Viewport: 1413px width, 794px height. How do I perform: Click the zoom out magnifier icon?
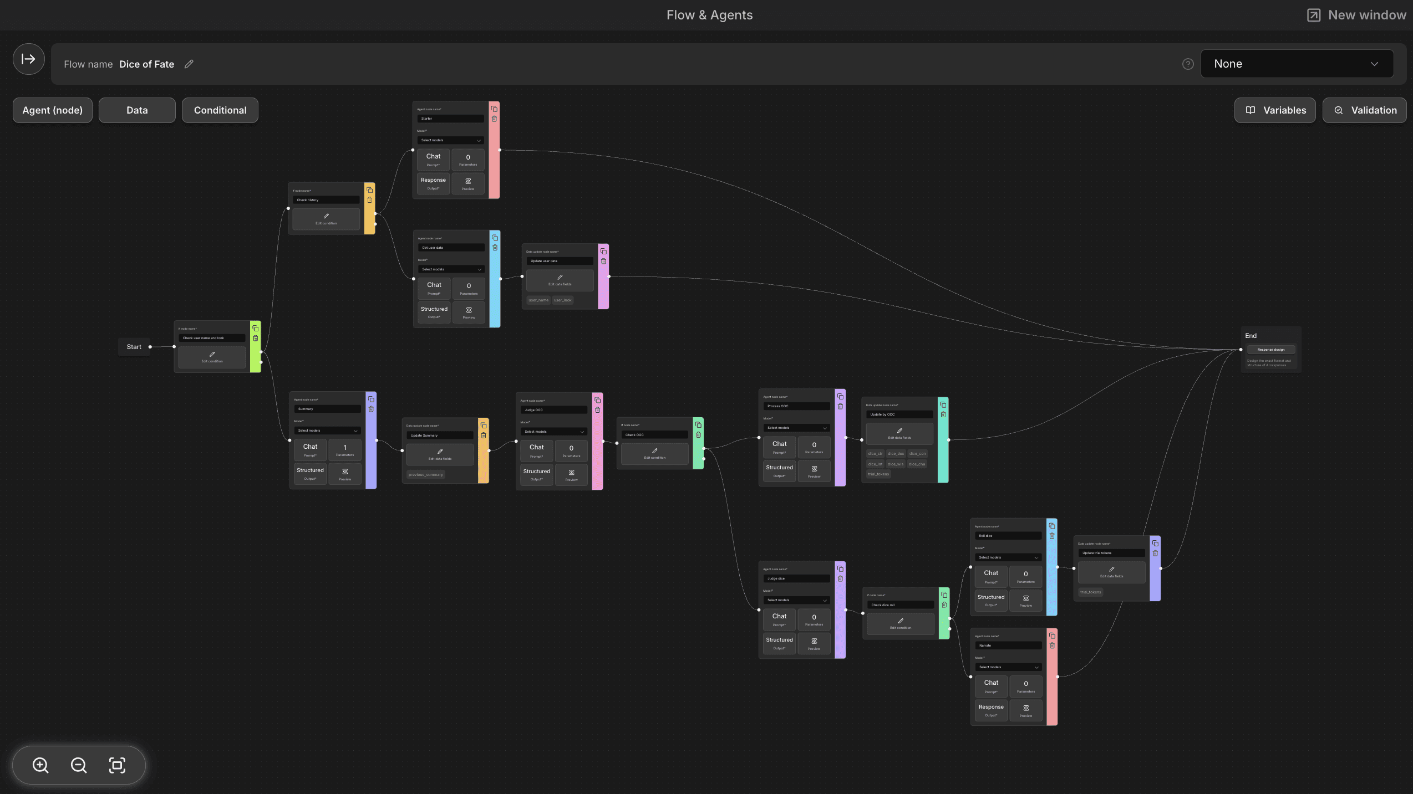pos(79,765)
